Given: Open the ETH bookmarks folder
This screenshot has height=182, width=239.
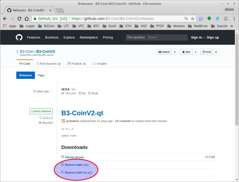Looking at the screenshot, I should tap(125, 26).
